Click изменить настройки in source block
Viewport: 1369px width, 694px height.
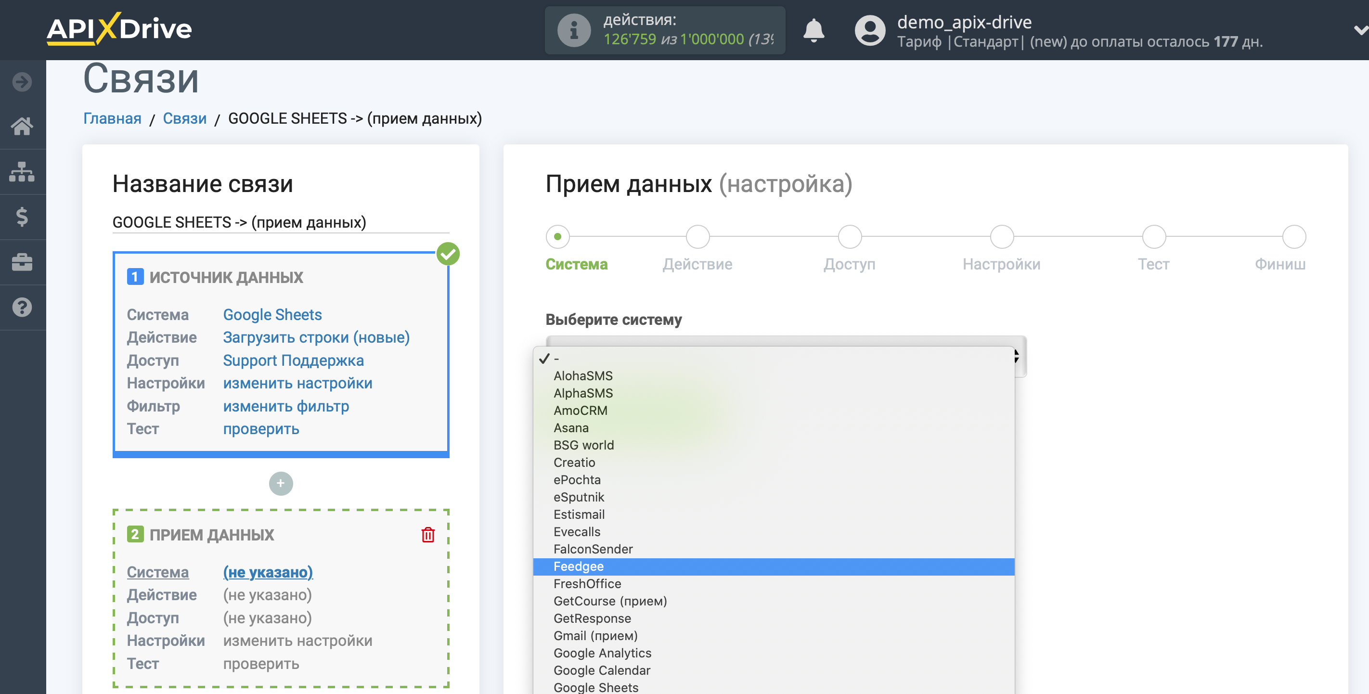tap(297, 383)
